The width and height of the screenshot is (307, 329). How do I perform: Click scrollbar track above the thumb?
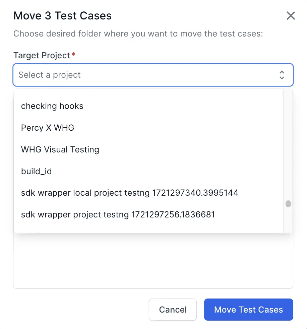(x=288, y=141)
